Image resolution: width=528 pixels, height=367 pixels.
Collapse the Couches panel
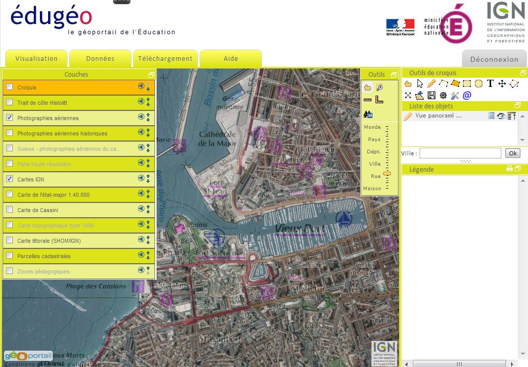(151, 75)
